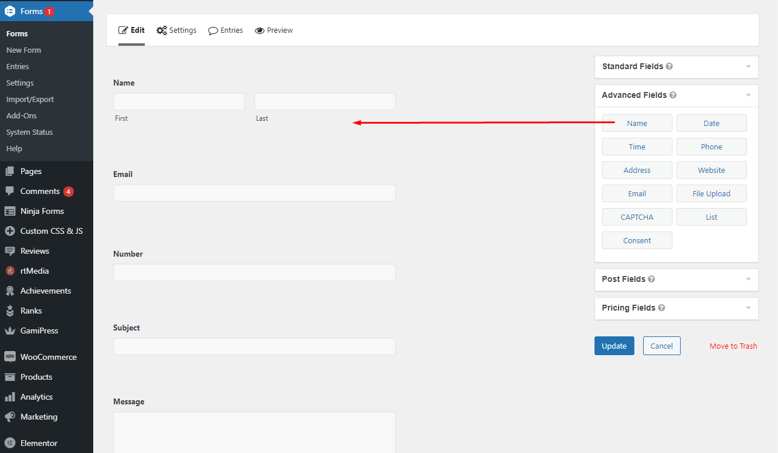This screenshot has width=778, height=453.
Task: Click the rtMedia icon in sidebar
Action: (x=9, y=271)
